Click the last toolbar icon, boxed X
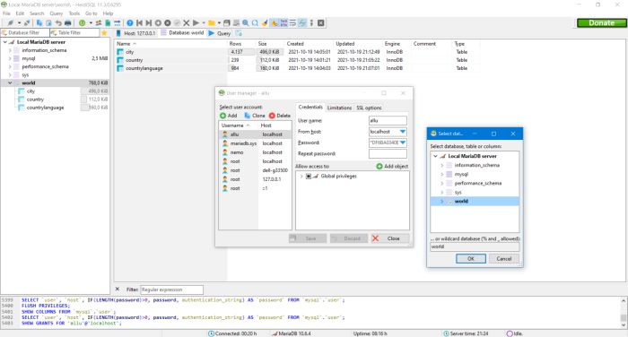This screenshot has height=337, width=628. pyautogui.click(x=321, y=22)
